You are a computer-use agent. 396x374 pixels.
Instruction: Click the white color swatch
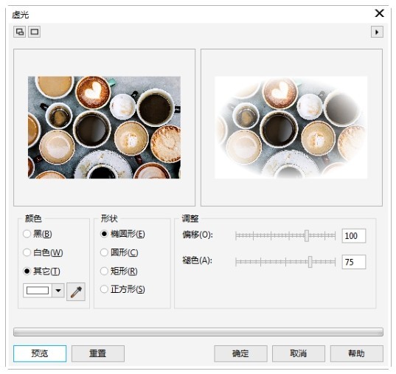coord(38,291)
